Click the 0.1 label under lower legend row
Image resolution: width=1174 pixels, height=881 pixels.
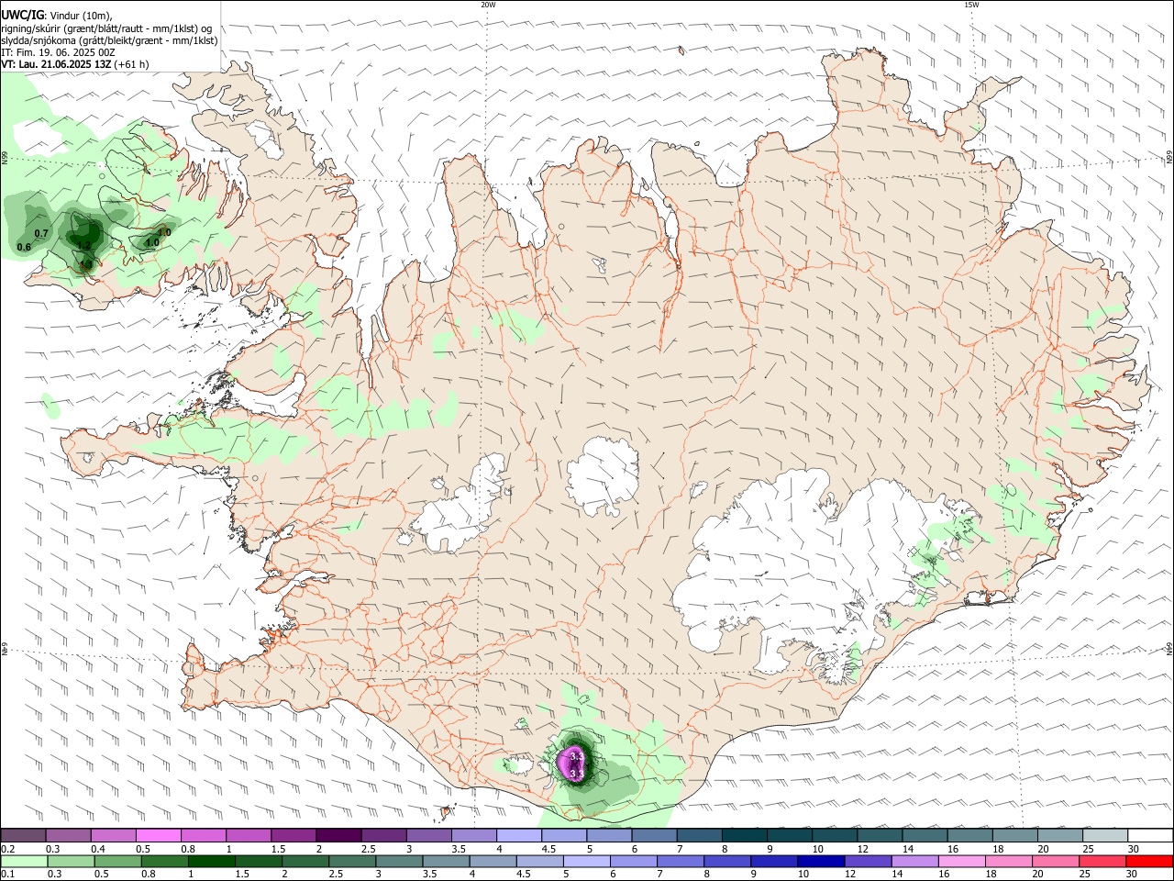tap(7, 875)
